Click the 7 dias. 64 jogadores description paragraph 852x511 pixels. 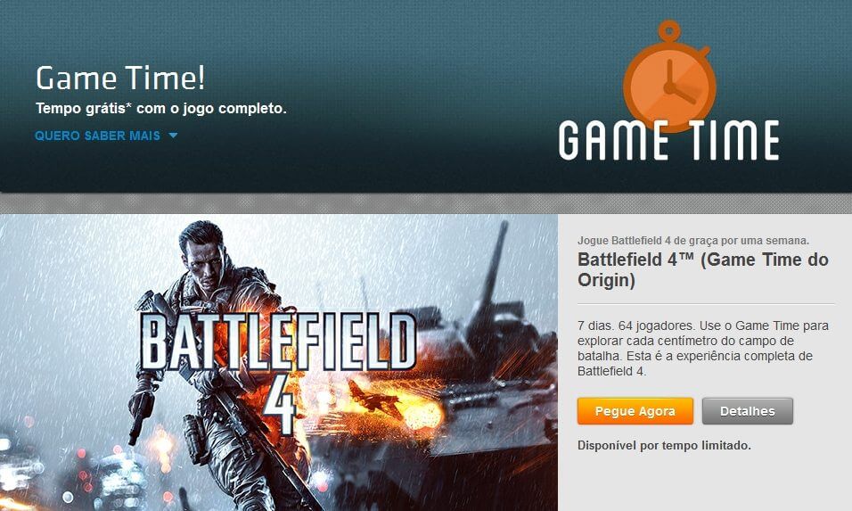tap(703, 349)
